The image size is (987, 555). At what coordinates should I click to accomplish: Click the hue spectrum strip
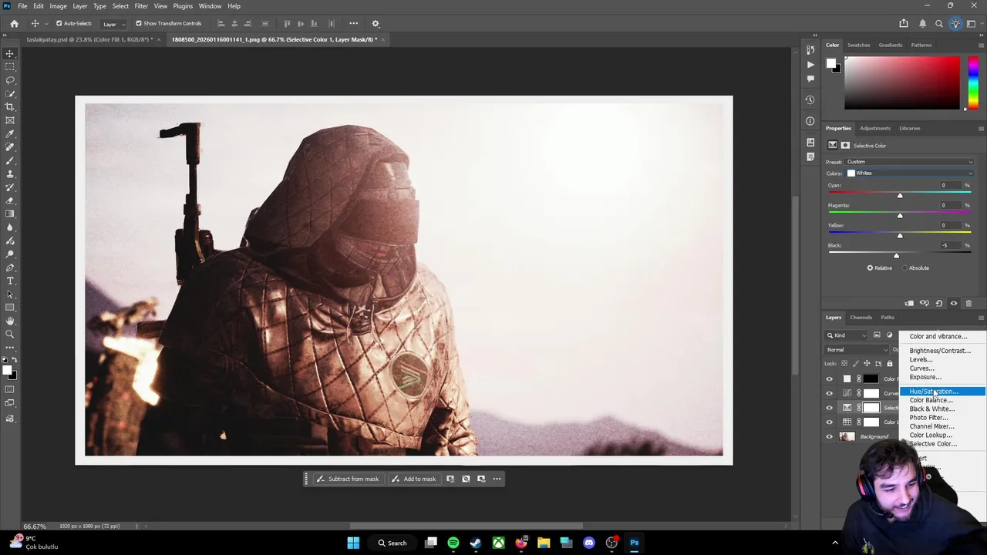(974, 82)
